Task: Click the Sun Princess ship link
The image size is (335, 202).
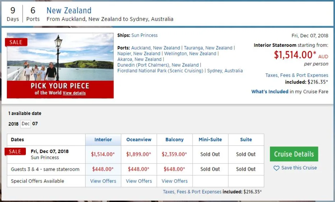Action: click(x=144, y=35)
